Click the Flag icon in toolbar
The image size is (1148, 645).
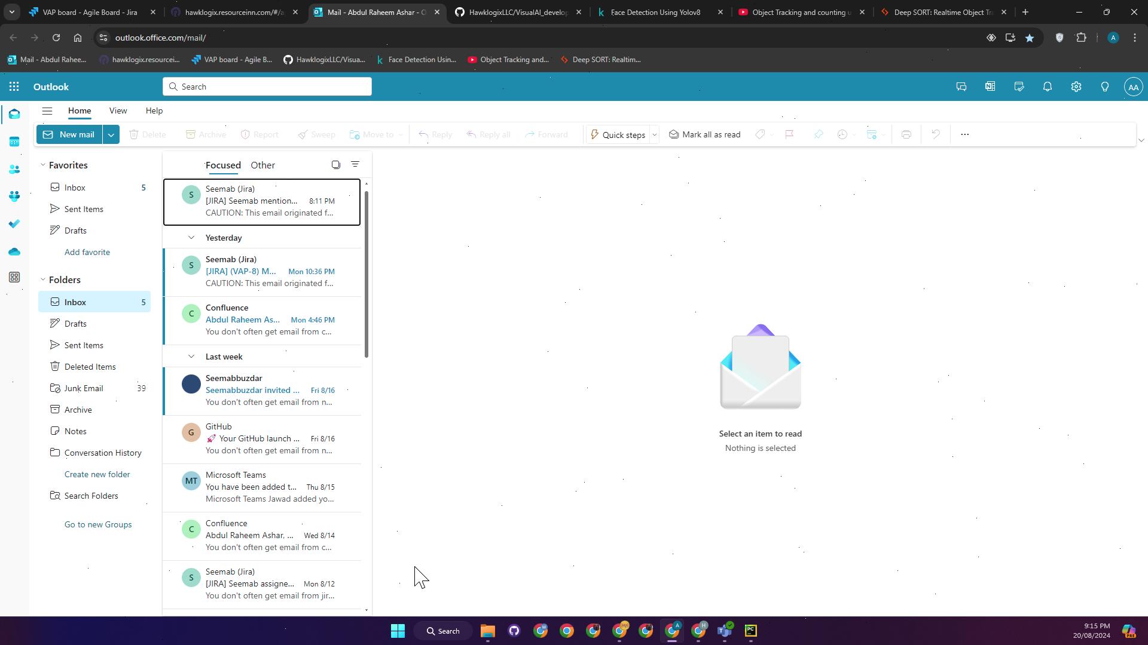pos(789,134)
